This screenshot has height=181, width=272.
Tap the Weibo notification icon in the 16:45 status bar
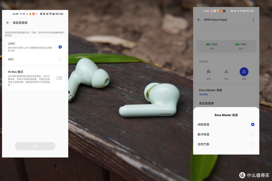point(30,14)
